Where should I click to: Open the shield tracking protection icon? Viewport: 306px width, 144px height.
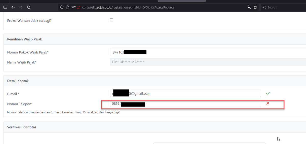click(62, 7)
